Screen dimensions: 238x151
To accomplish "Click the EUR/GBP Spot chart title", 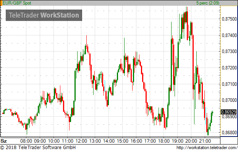I will (17, 3).
